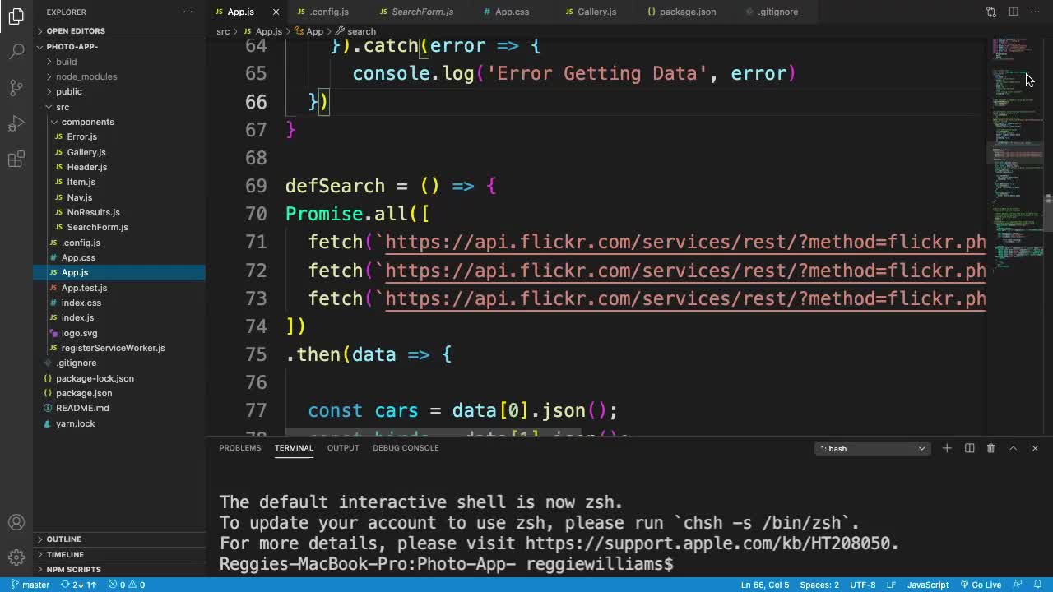Viewport: 1053px width, 592px height.
Task: Kill the terminal using the trash icon
Action: point(990,448)
